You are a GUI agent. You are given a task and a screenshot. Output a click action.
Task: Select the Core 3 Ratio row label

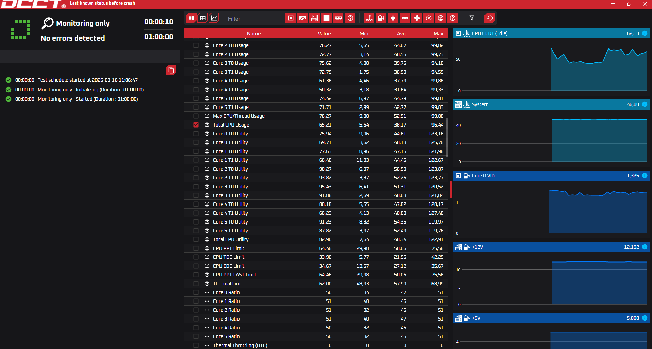pos(226,319)
